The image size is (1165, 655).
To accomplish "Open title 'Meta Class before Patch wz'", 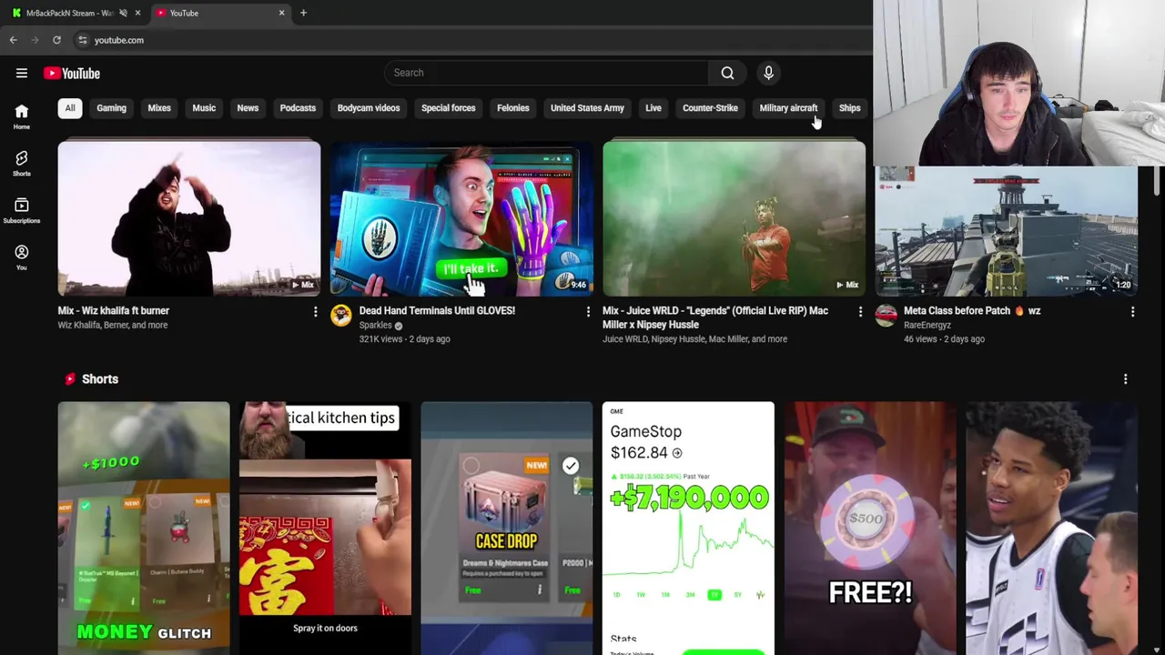I will coord(972,311).
